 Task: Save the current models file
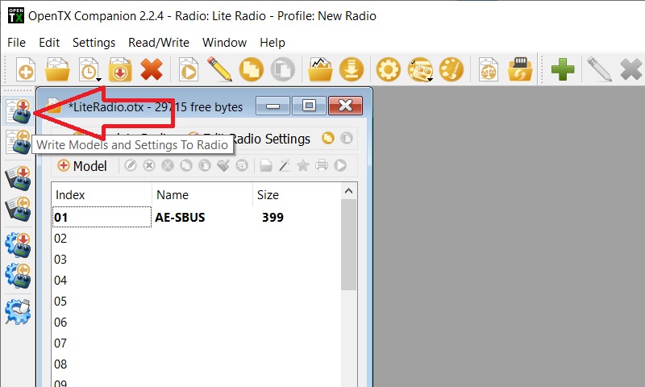click(x=119, y=69)
